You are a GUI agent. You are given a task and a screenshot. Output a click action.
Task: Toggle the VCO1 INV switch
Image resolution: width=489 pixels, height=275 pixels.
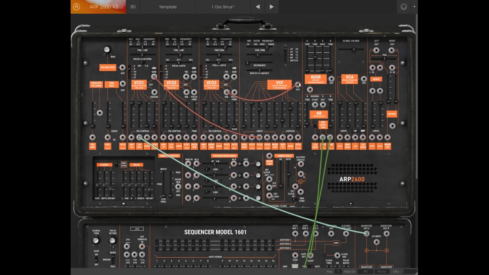point(155,68)
